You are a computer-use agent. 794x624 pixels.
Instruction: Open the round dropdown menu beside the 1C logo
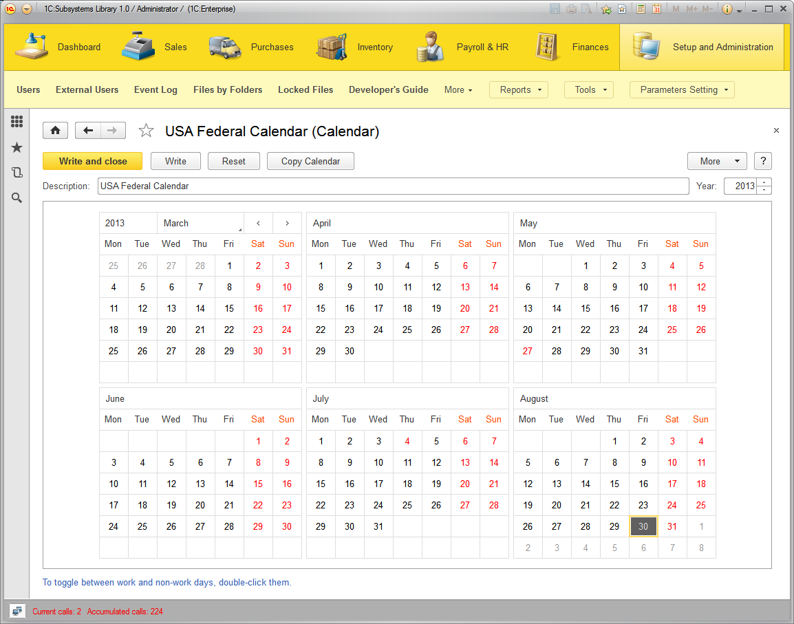click(27, 9)
